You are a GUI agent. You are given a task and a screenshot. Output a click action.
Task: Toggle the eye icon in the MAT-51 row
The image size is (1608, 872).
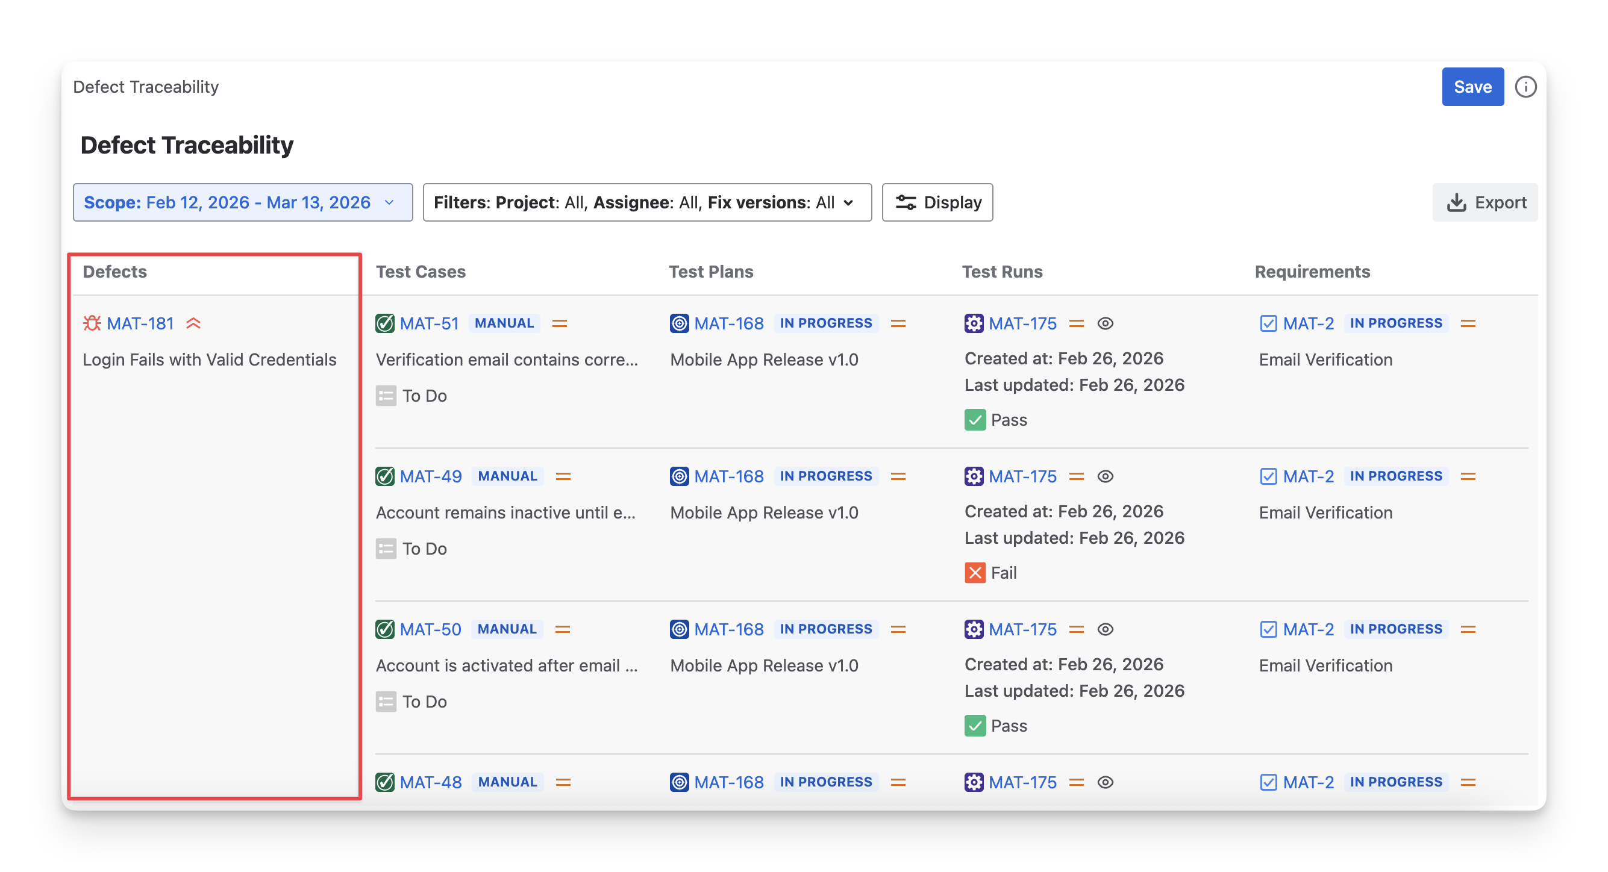[x=1106, y=323]
